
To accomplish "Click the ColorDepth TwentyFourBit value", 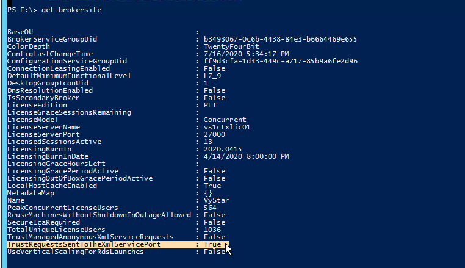I will click(231, 46).
